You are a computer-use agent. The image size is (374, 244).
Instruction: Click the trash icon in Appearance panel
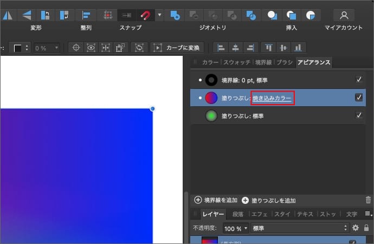coord(369,200)
